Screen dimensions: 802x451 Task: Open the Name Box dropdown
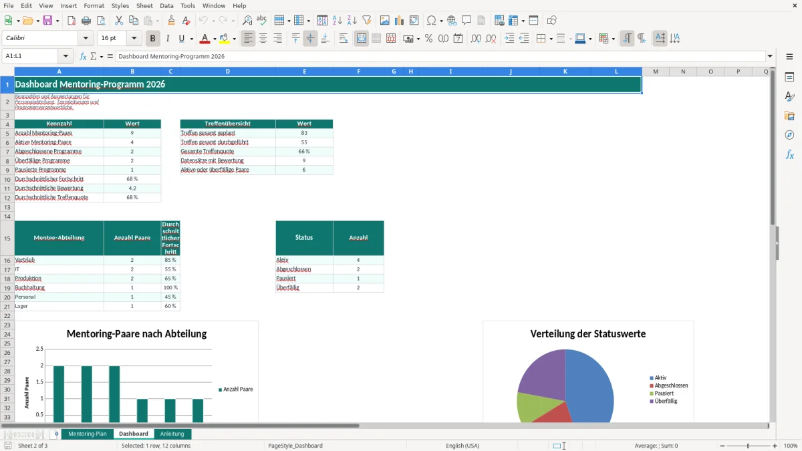[x=65, y=56]
